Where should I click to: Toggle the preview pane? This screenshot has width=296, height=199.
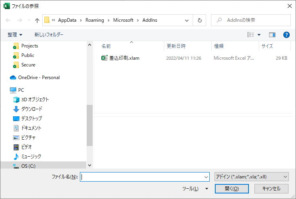click(272, 35)
